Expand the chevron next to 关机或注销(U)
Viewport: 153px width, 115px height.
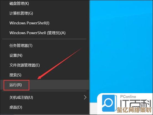85,97
